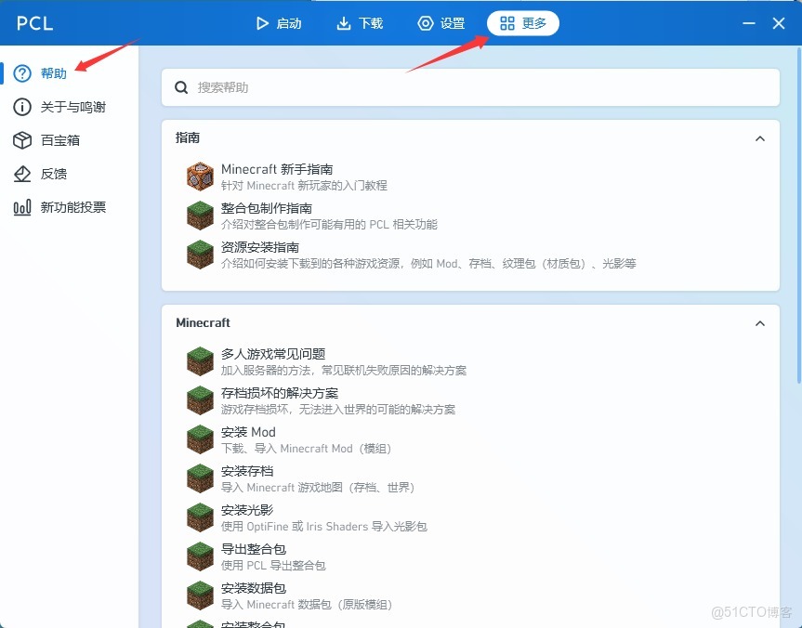This screenshot has width=802, height=628.
Task: Open the 百宝箱 toolbox icon
Action: pos(21,140)
